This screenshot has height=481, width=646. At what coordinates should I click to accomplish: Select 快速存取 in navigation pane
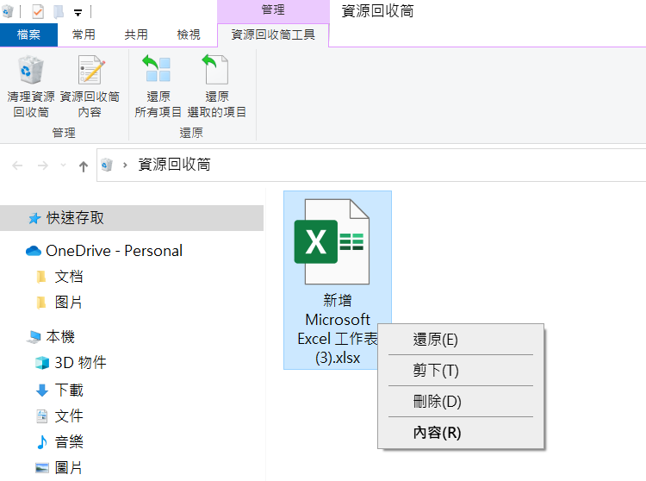(x=132, y=218)
